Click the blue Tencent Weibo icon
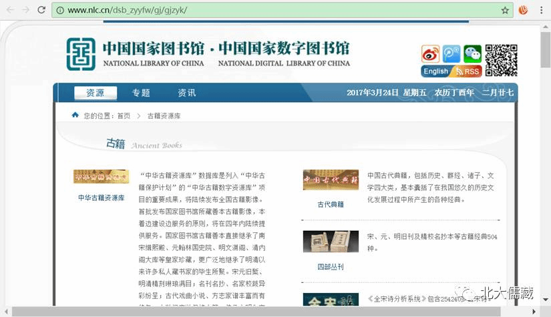 [x=451, y=54]
